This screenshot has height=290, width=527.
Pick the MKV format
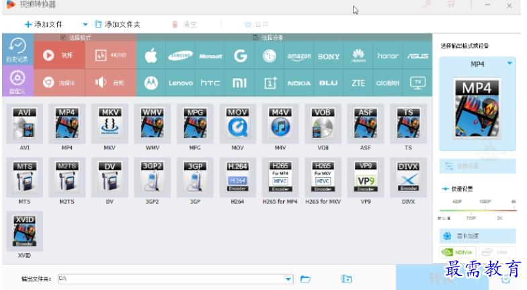110,124
